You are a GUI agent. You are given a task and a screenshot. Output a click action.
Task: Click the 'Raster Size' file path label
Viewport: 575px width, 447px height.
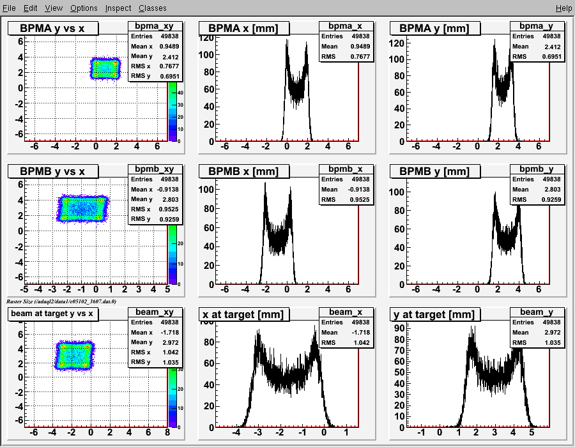pyautogui.click(x=61, y=301)
